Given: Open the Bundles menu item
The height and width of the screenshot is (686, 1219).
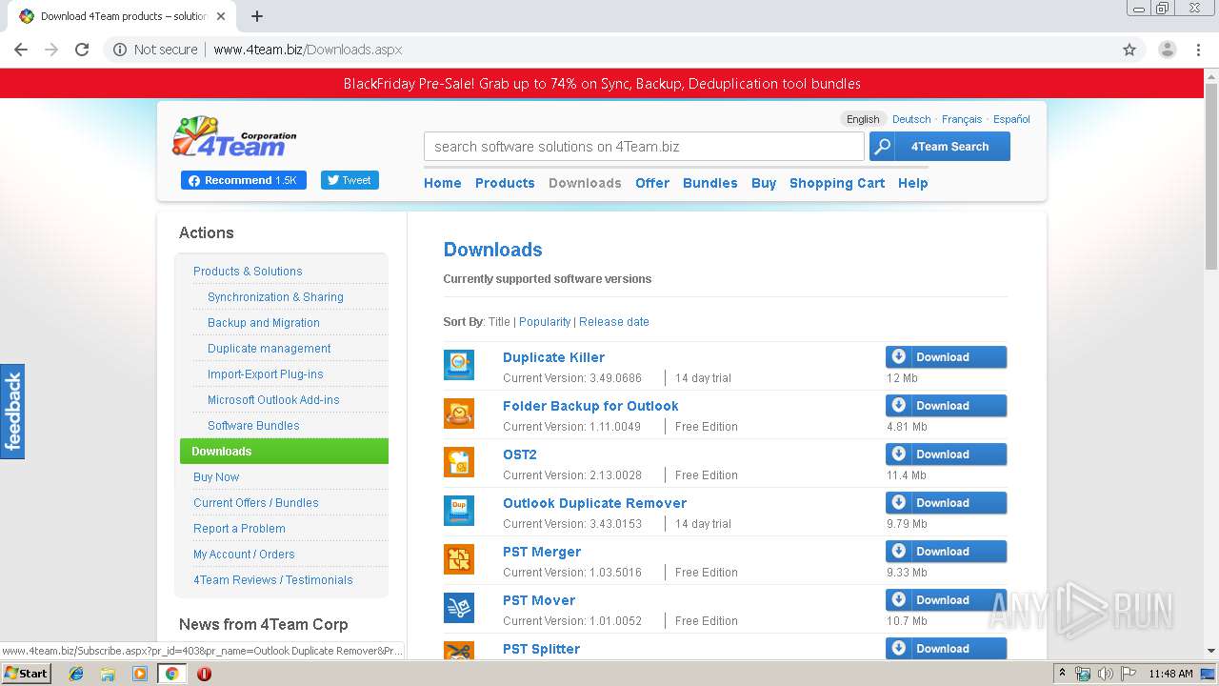Looking at the screenshot, I should point(710,183).
